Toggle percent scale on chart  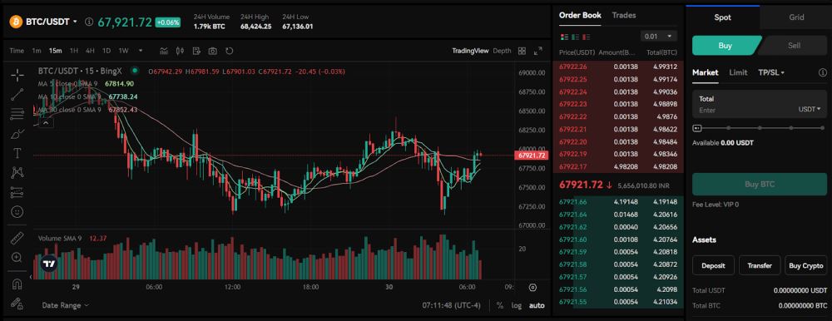(x=500, y=305)
